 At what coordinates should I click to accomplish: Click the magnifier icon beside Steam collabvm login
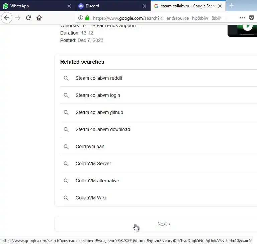click(x=66, y=95)
